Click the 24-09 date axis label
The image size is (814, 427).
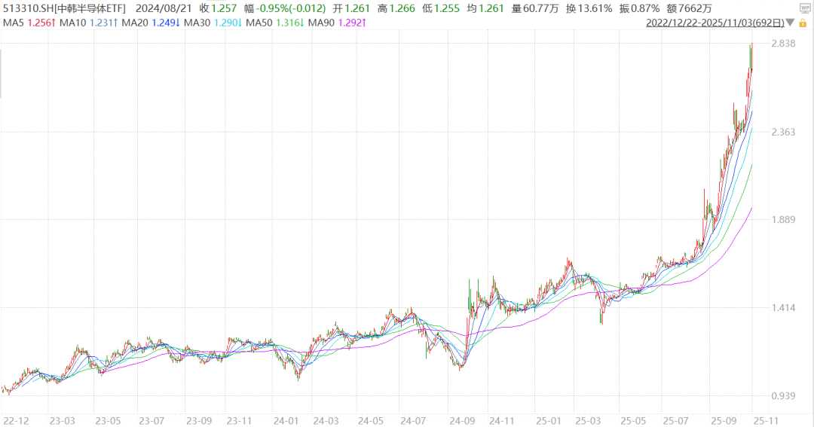(x=460, y=420)
